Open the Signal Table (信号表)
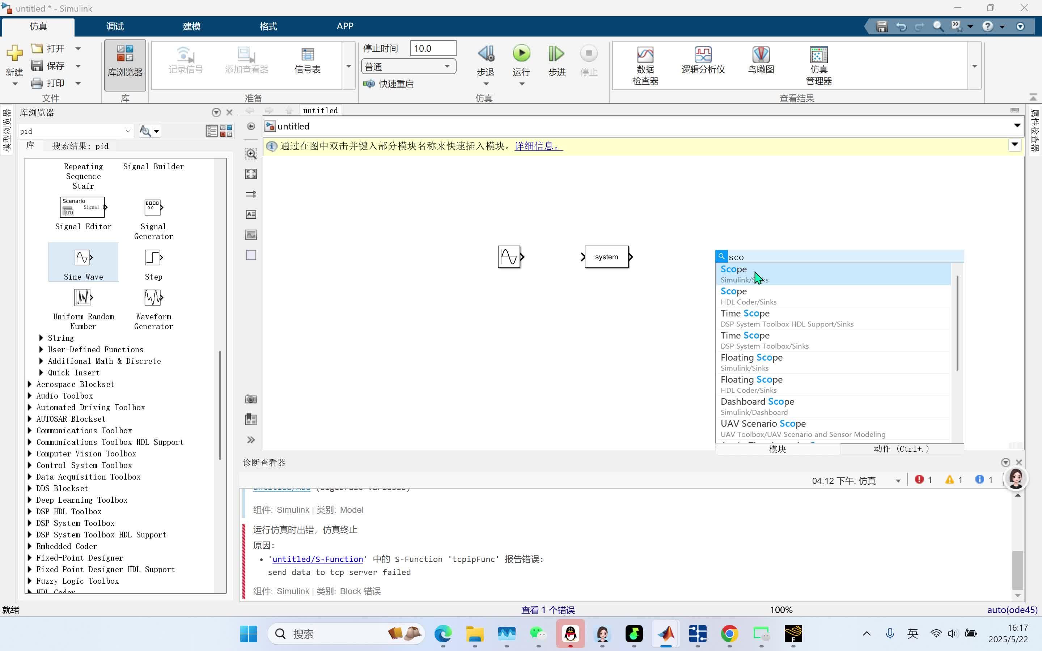Image resolution: width=1042 pixels, height=651 pixels. (x=307, y=60)
